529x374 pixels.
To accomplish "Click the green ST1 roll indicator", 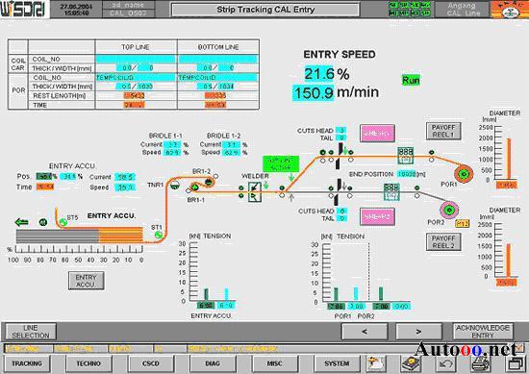I will tap(159, 235).
